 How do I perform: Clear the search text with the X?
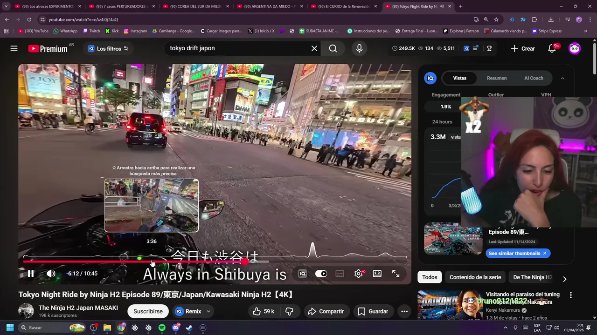(x=314, y=48)
